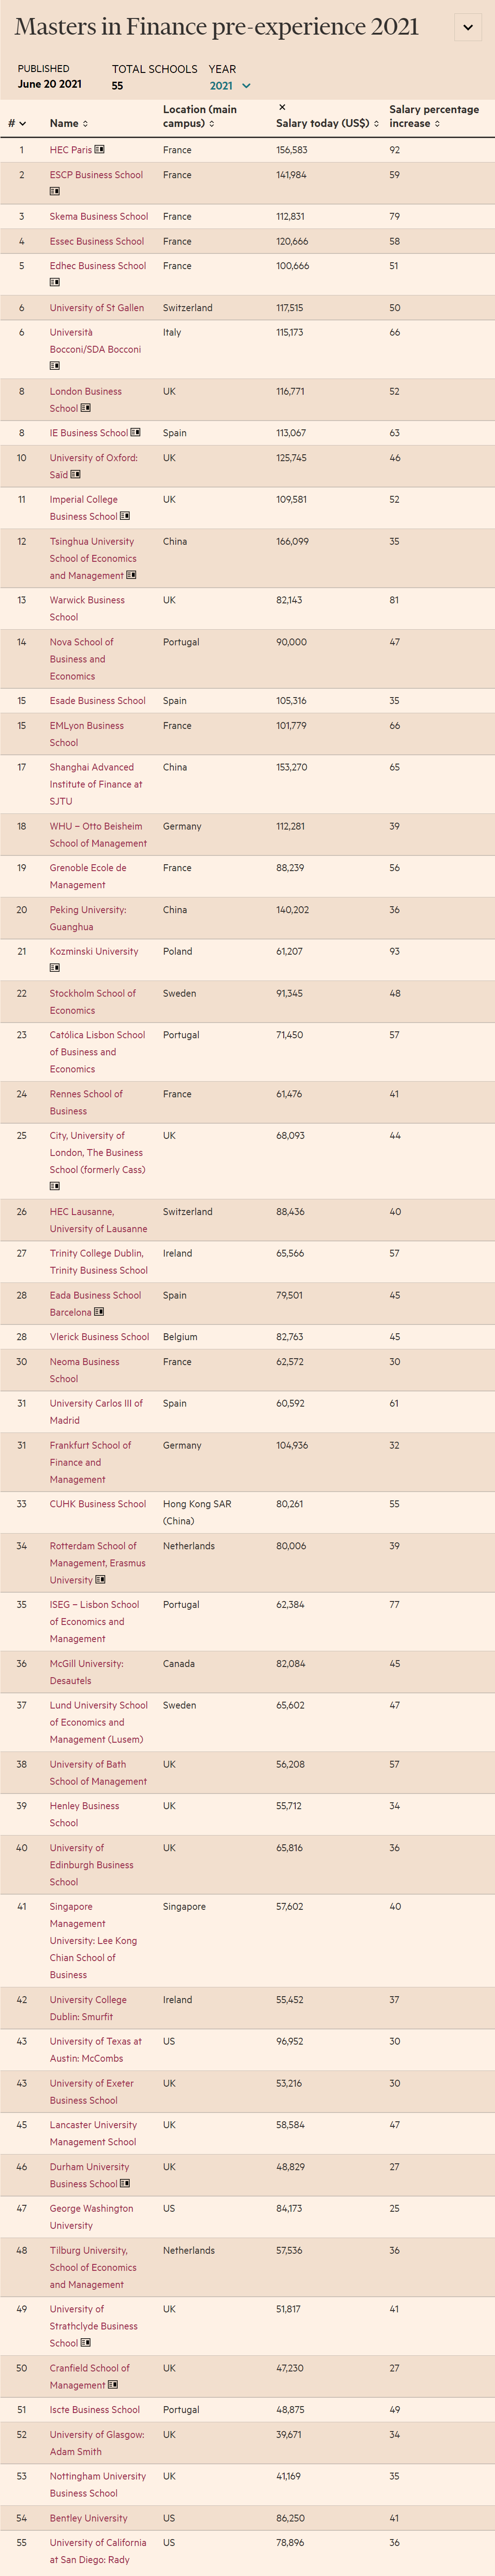This screenshot has height=2576, width=495.
Task: Click the profile icon under Kozminski University
Action: [x=55, y=968]
